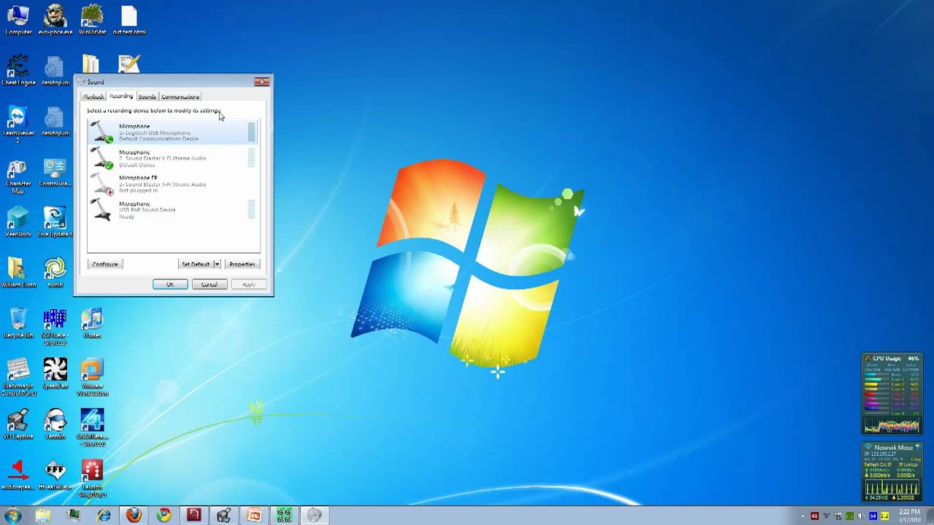Image resolution: width=934 pixels, height=525 pixels.
Task: Open the WinDirStat desktop shortcut
Action: pyautogui.click(x=92, y=20)
